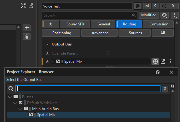Collapse the Default Work Unit node
Screen dimensions: 180x122
tap(15, 103)
